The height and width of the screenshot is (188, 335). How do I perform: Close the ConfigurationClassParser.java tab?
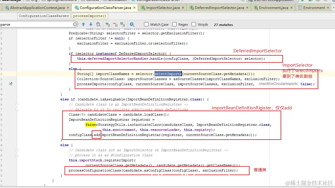(x=134, y=8)
